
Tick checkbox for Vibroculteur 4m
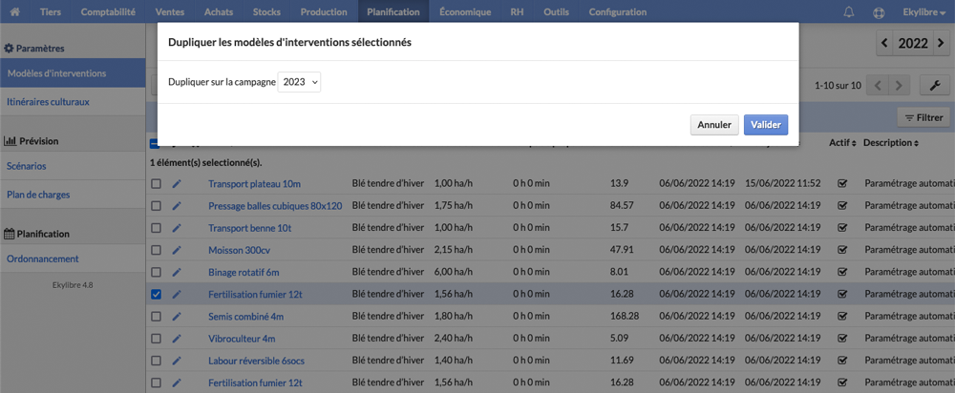156,339
